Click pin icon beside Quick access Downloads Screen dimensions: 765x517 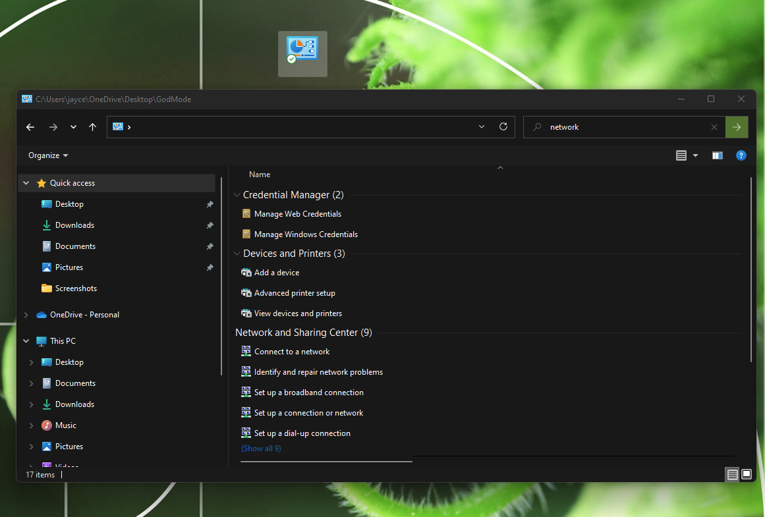point(210,225)
